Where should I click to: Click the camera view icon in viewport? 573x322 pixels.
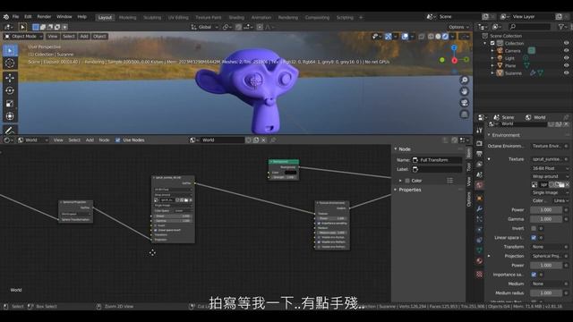click(x=464, y=103)
